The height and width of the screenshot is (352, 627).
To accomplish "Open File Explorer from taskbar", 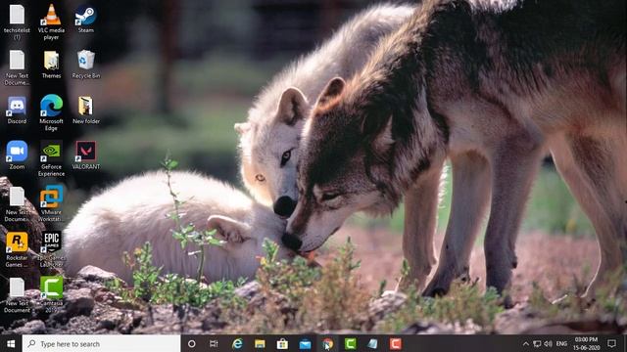I will click(x=260, y=343).
